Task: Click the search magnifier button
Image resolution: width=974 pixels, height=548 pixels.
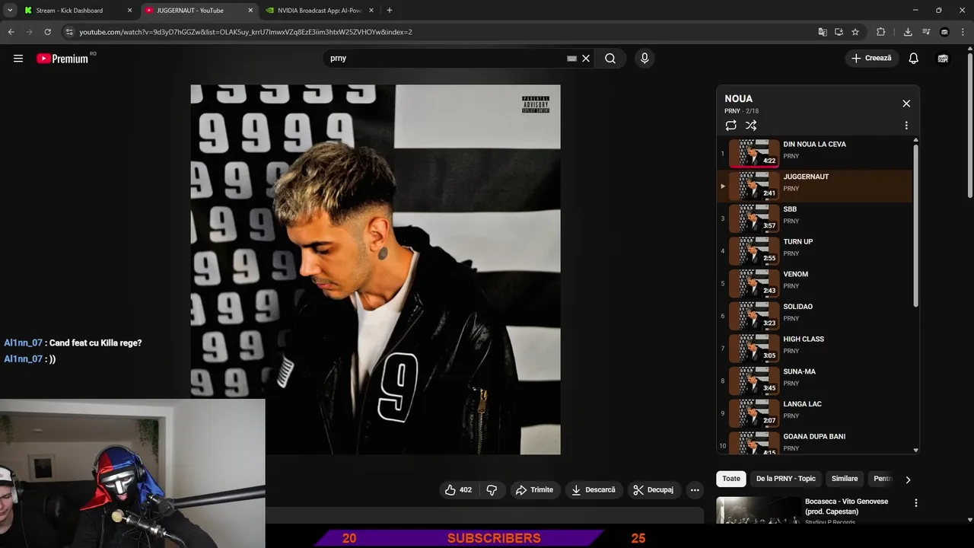Action: tap(610, 59)
